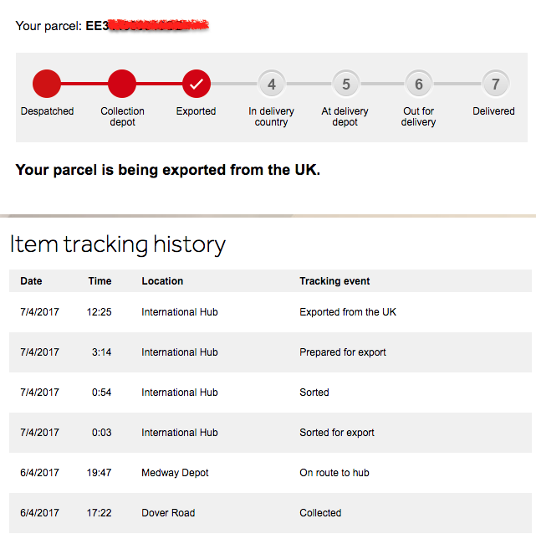This screenshot has height=539, width=536.
Task: Click the Date column header
Action: point(31,281)
